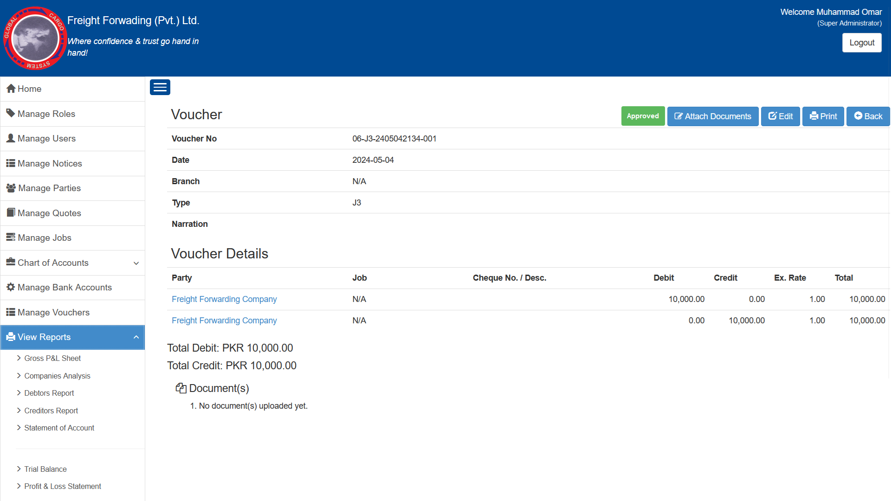The image size is (891, 501).
Task: Click the Chart of Accounts briefcase icon
Action: click(11, 262)
